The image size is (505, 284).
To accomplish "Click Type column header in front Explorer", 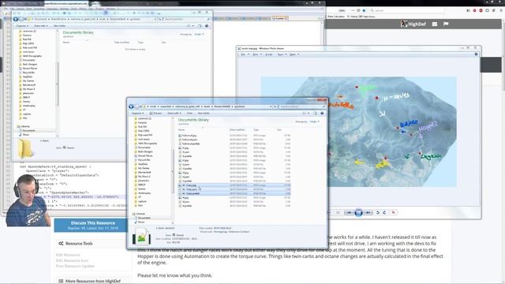I will 256,129.
